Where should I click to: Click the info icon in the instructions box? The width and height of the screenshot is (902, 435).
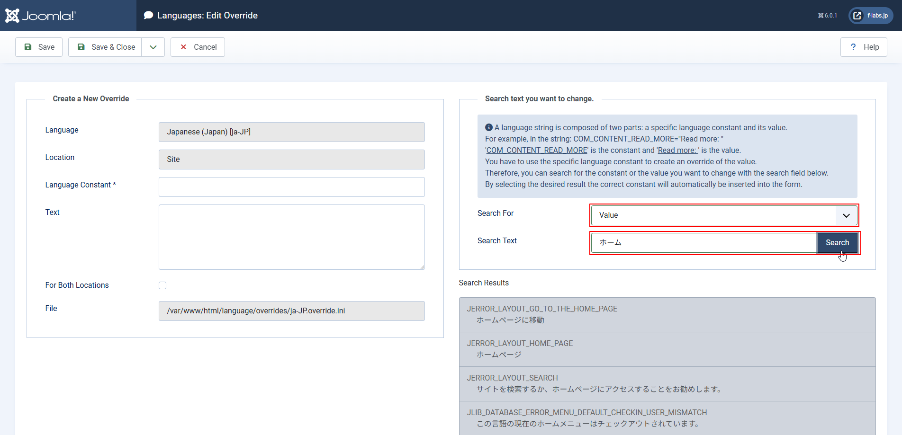488,127
